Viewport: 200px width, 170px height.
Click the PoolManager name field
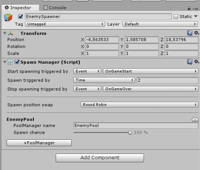point(136,125)
